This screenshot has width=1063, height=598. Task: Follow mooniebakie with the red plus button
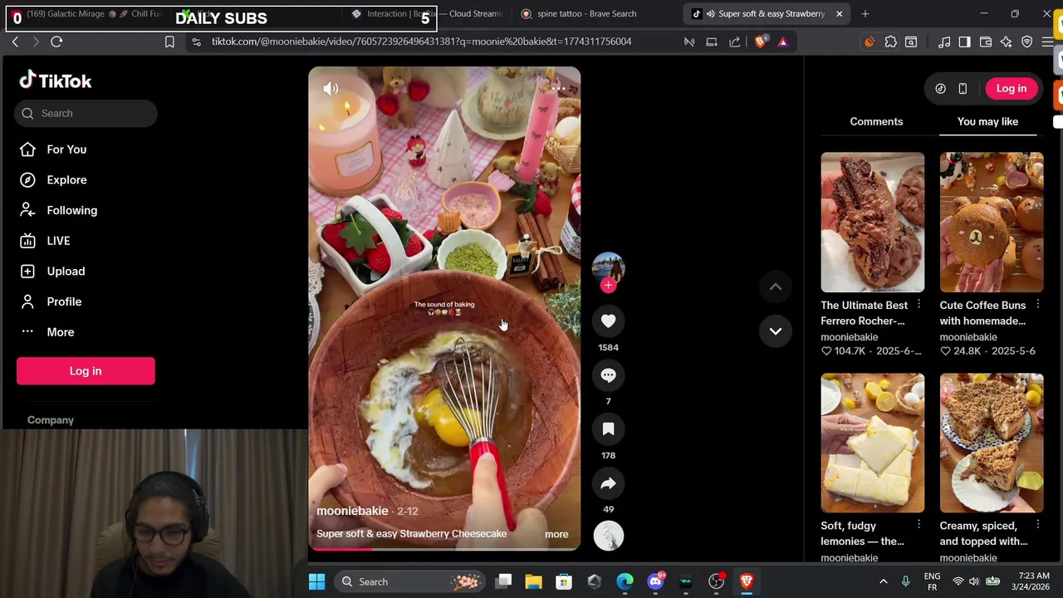click(608, 286)
